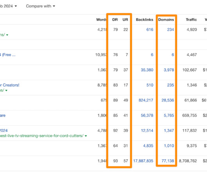Sort by the Backlinks column header

(145, 19)
